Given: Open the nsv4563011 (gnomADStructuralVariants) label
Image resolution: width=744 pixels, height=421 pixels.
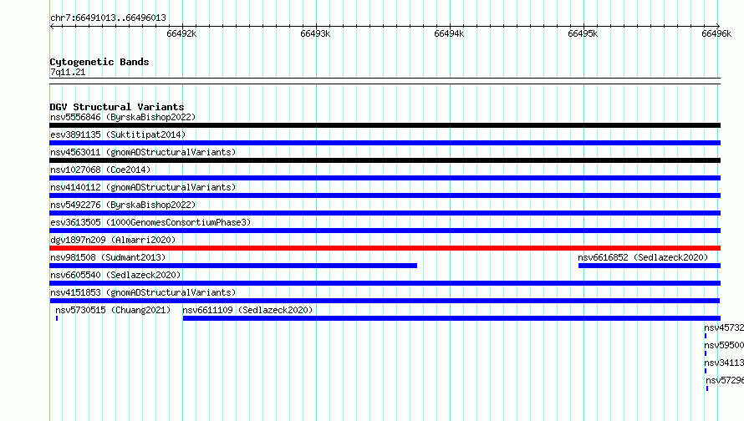Looking at the screenshot, I should click(x=143, y=152).
